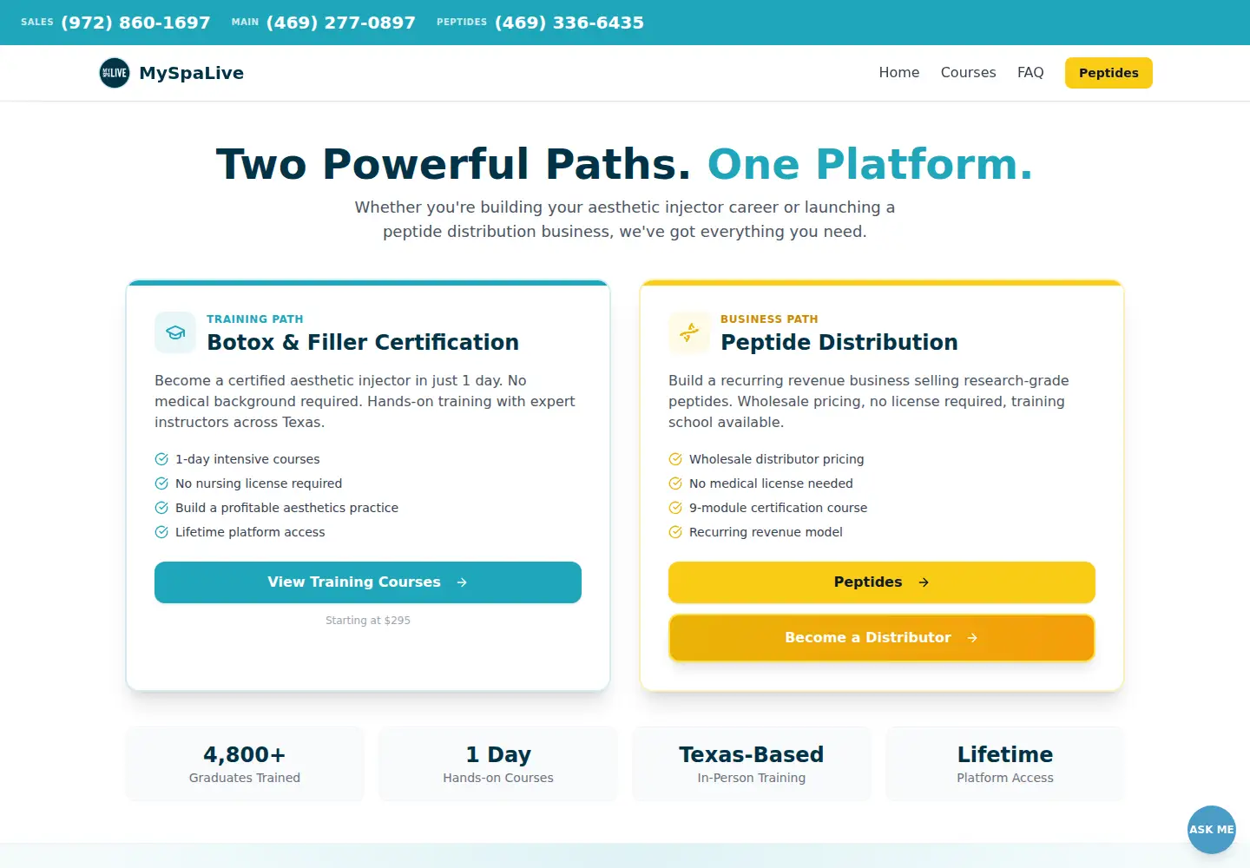Click the Peptides button in Business Path card
The image size is (1250, 868).
(882, 582)
